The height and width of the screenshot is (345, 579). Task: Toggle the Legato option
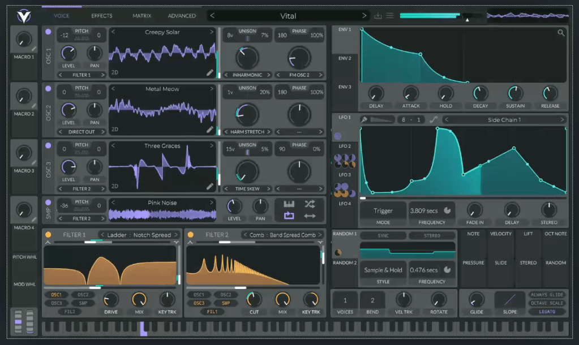click(546, 312)
